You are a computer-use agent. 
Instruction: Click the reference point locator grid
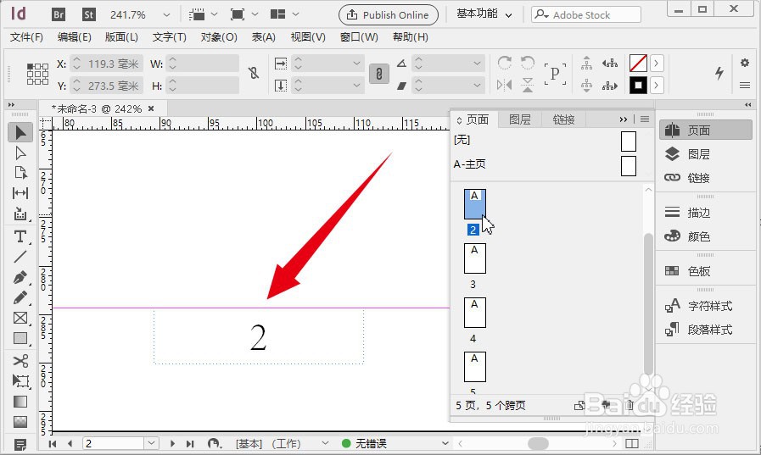[37, 74]
